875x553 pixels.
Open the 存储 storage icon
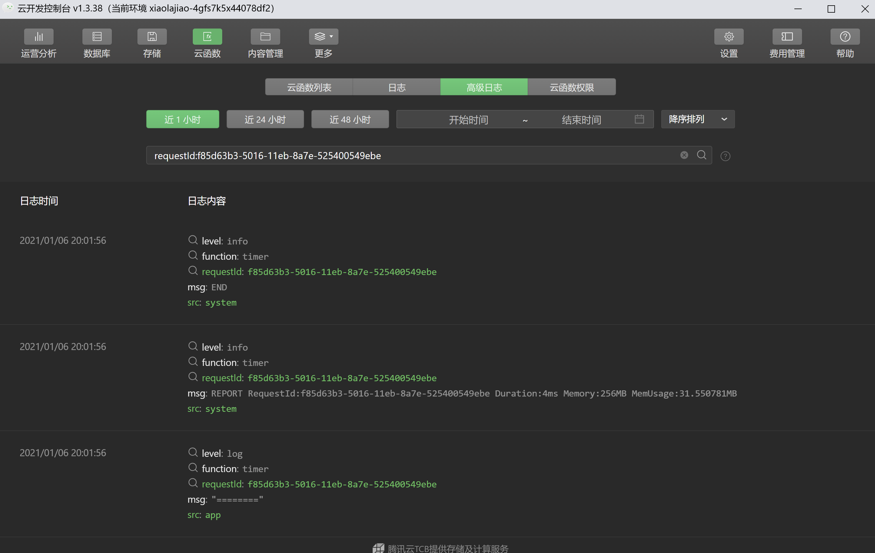click(x=152, y=37)
